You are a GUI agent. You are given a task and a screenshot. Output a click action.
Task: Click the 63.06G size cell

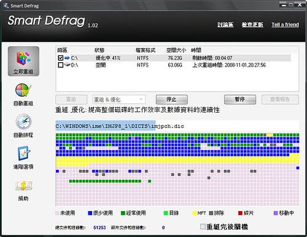pos(175,65)
